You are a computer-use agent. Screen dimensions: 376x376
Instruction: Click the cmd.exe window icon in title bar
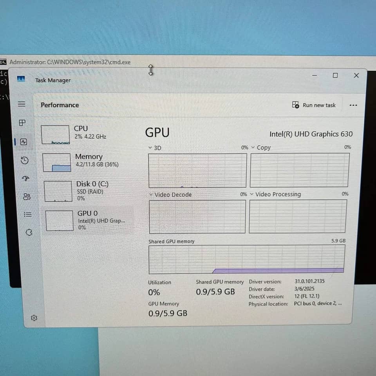(3, 62)
